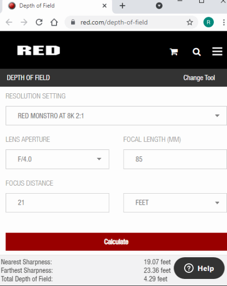Open the Chrome profile avatar R
The image size is (227, 286).
(x=208, y=22)
